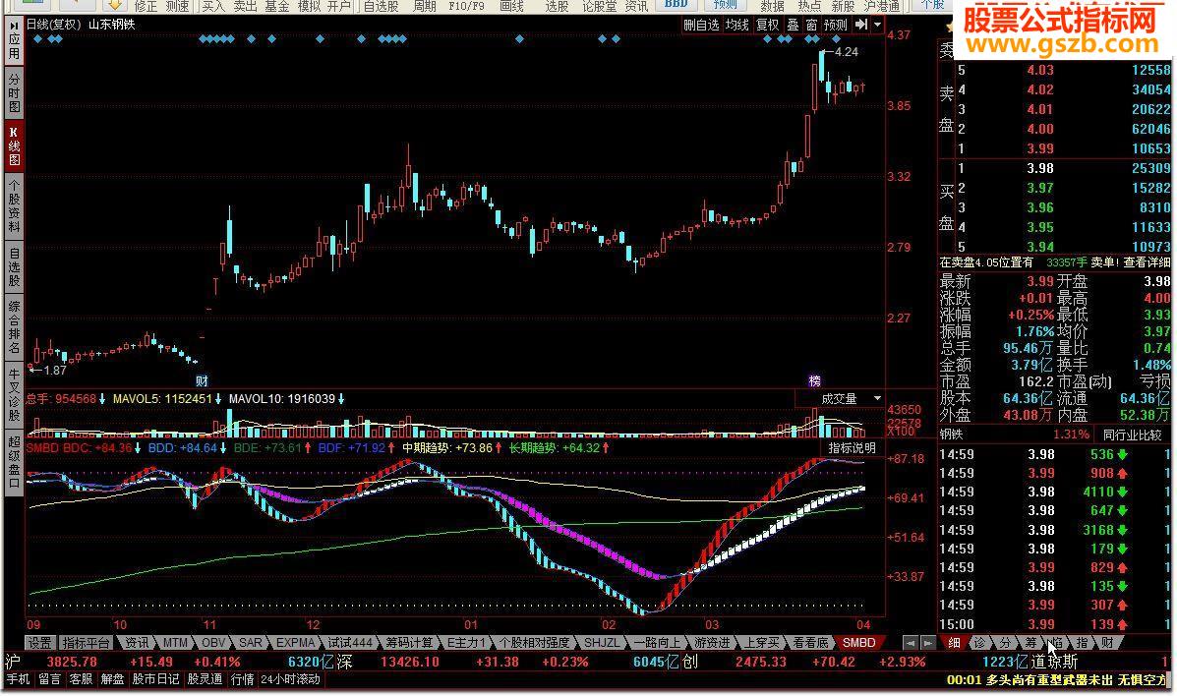Open 牛叉诊股 stock diagnosis

click(x=14, y=394)
